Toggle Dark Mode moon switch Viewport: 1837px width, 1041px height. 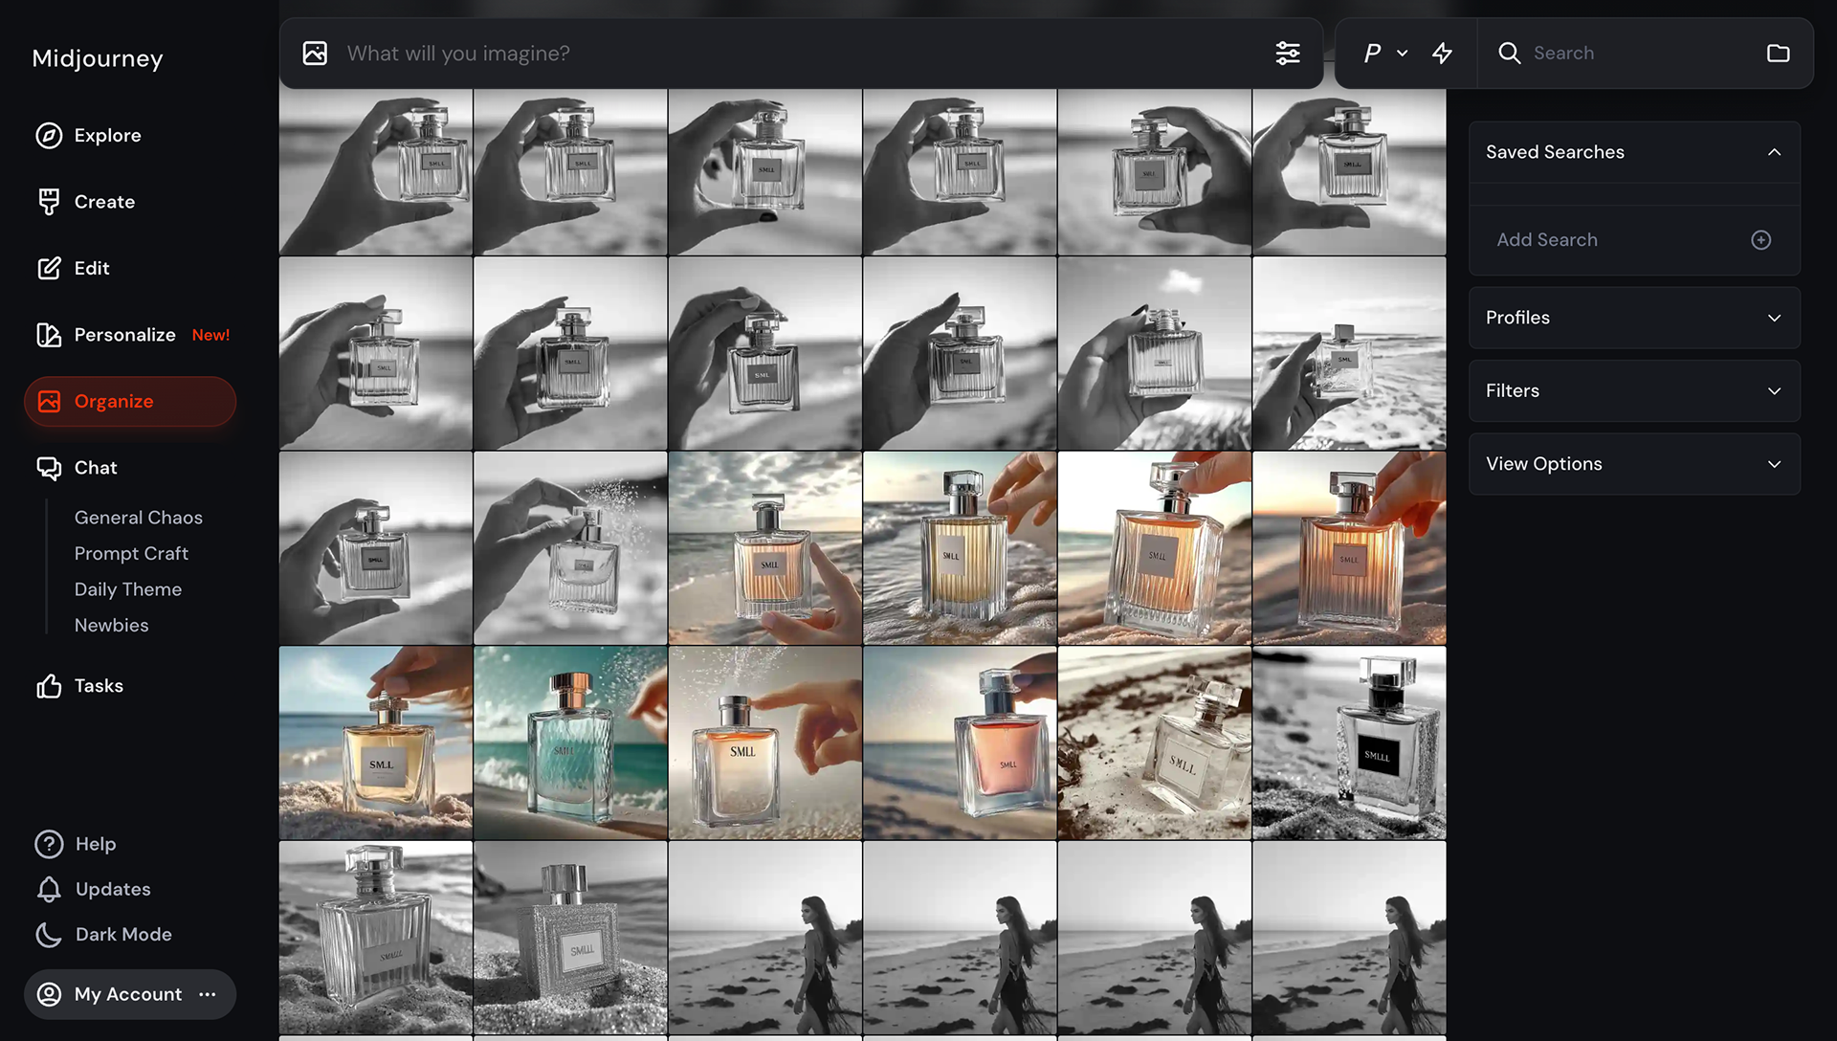49,935
